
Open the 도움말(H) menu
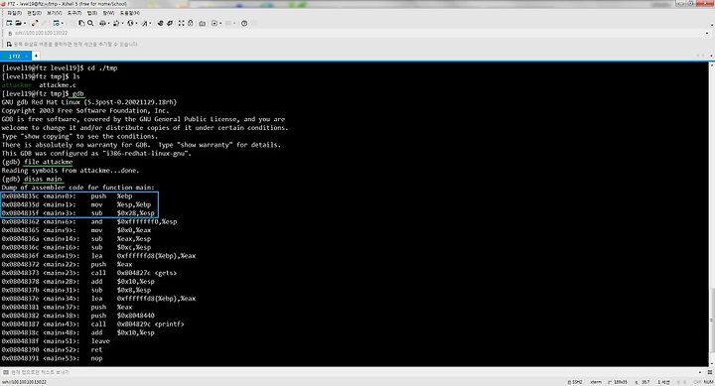pos(129,13)
